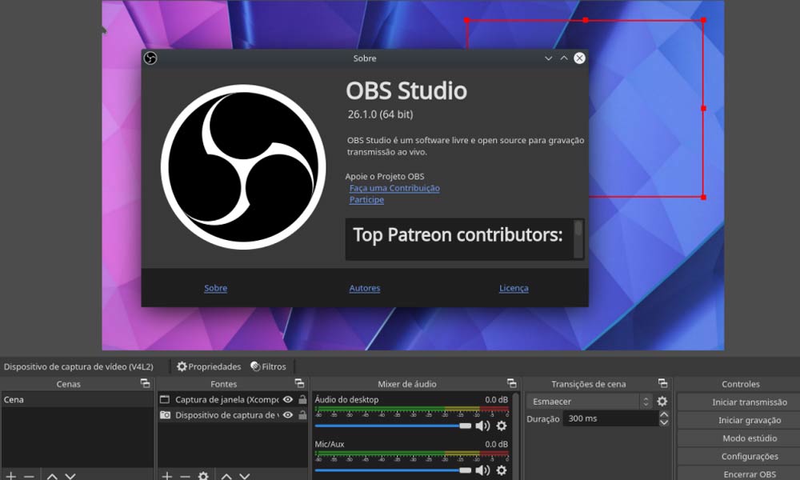The height and width of the screenshot is (480, 800).
Task: Open Propriedades for the selected source
Action: point(209,366)
